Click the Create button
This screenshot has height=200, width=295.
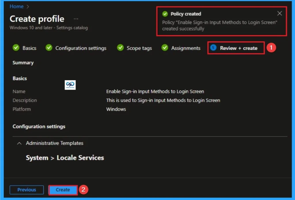63,190
